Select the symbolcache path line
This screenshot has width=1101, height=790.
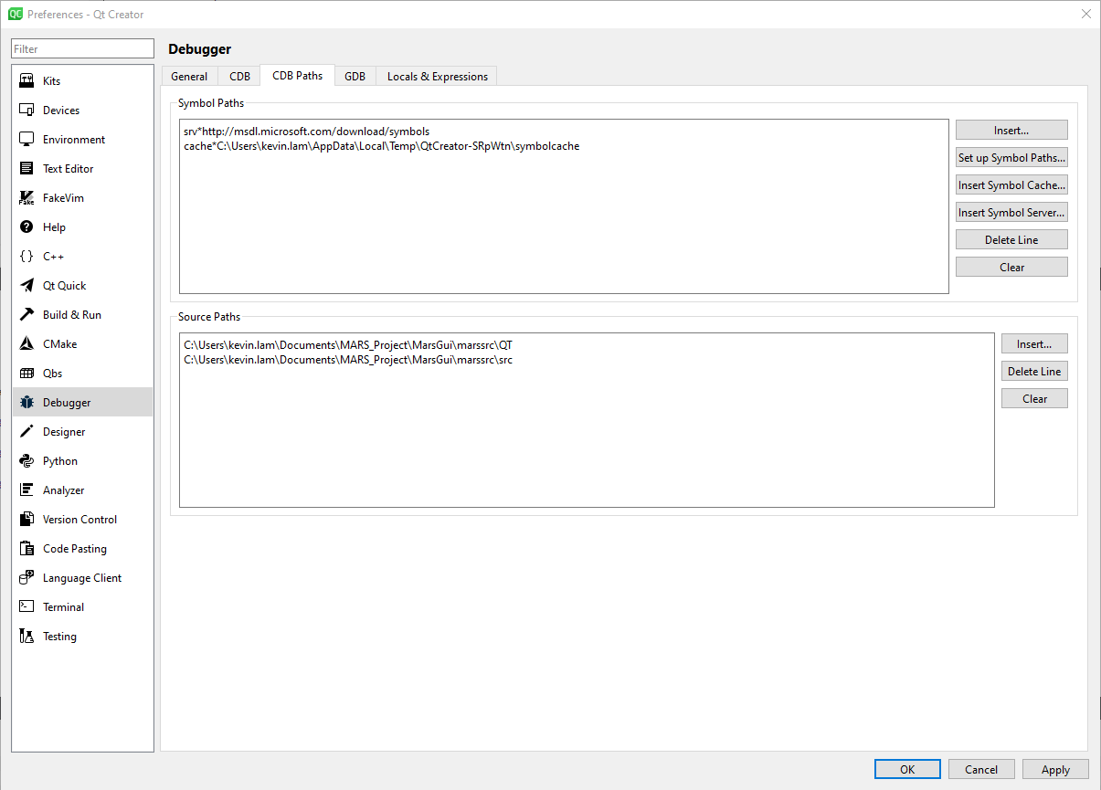point(381,146)
